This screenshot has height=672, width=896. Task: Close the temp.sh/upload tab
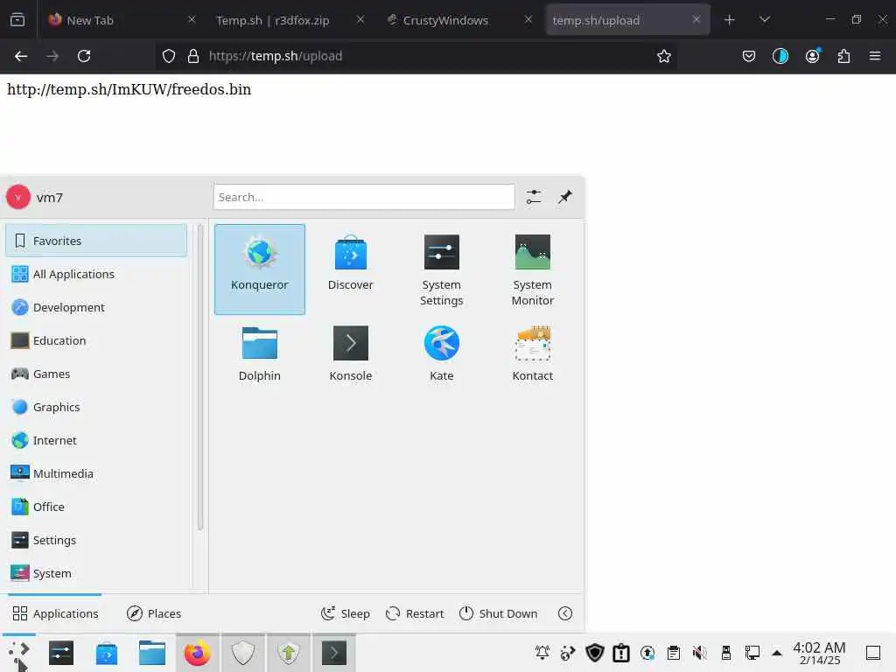tap(696, 19)
